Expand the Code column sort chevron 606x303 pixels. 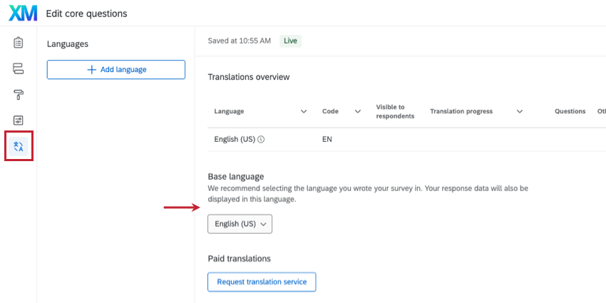click(x=357, y=112)
